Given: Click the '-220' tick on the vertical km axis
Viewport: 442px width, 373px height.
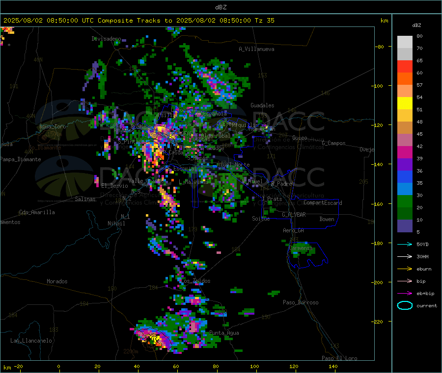Looking at the screenshot, I should tap(377, 322).
